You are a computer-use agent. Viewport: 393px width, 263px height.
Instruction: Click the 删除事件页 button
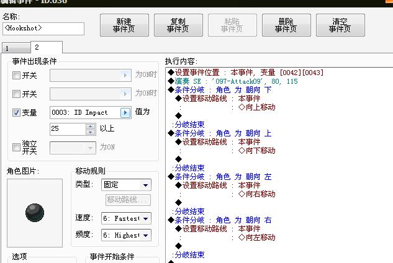pos(286,25)
